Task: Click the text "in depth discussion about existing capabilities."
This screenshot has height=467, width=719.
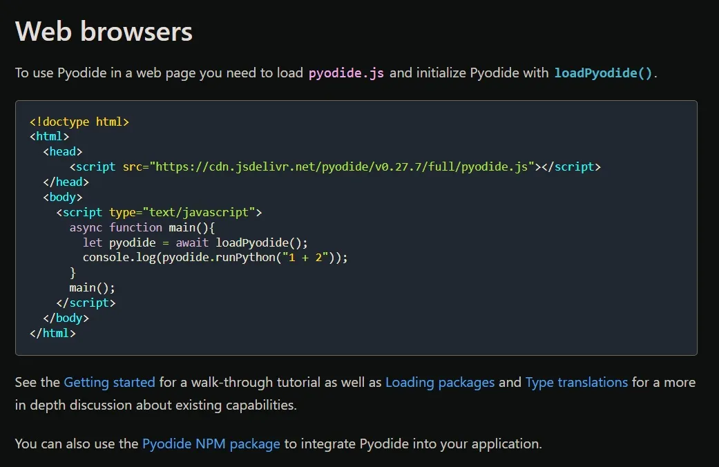Action: coord(156,405)
